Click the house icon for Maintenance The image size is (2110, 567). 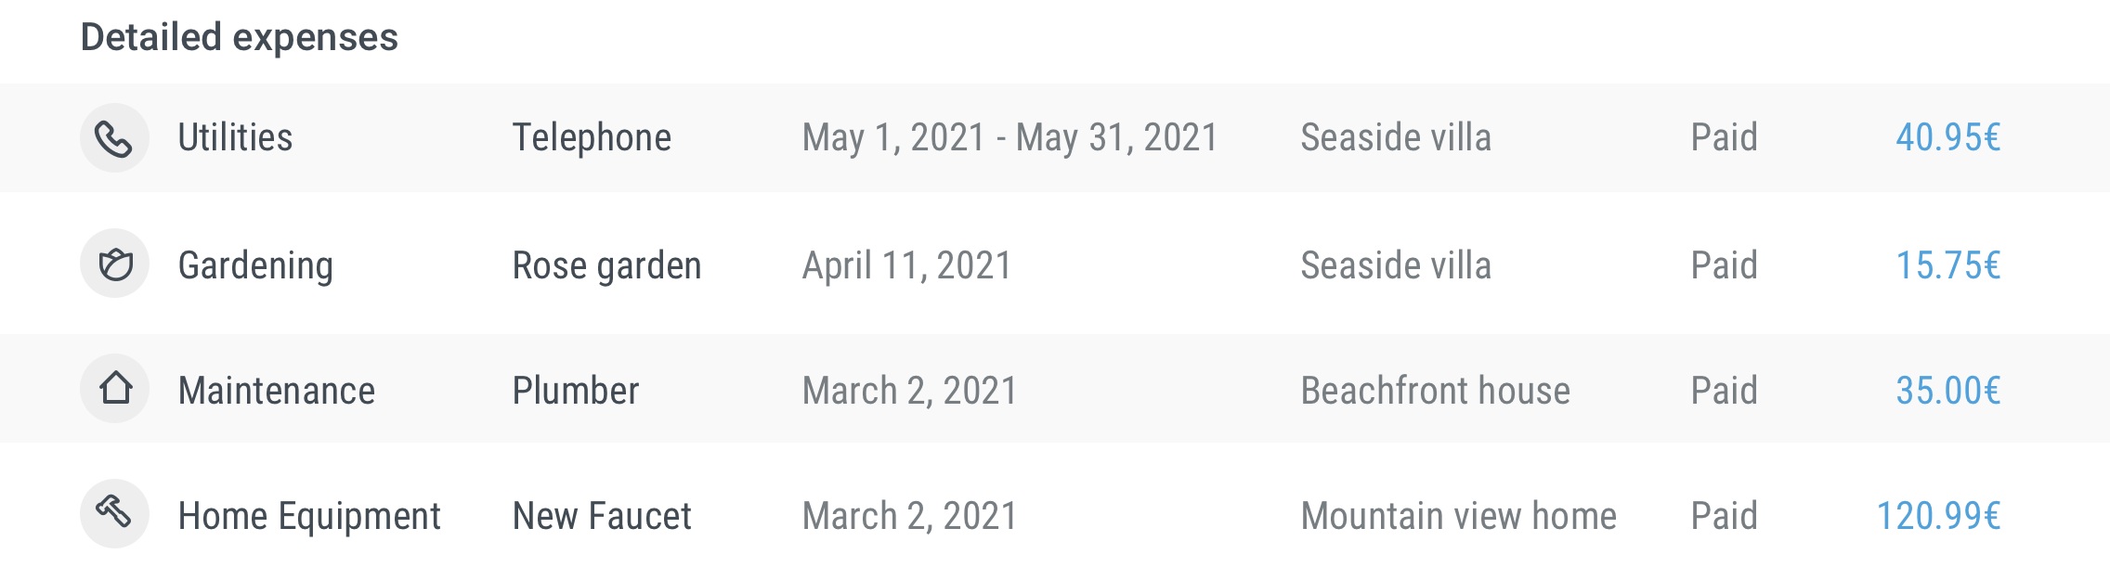[x=114, y=389]
